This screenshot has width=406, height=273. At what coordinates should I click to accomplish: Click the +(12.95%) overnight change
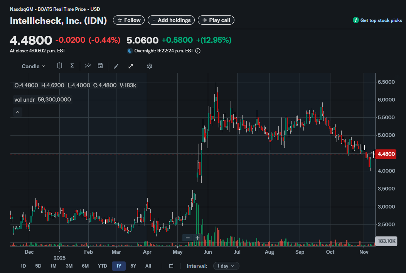coord(214,40)
